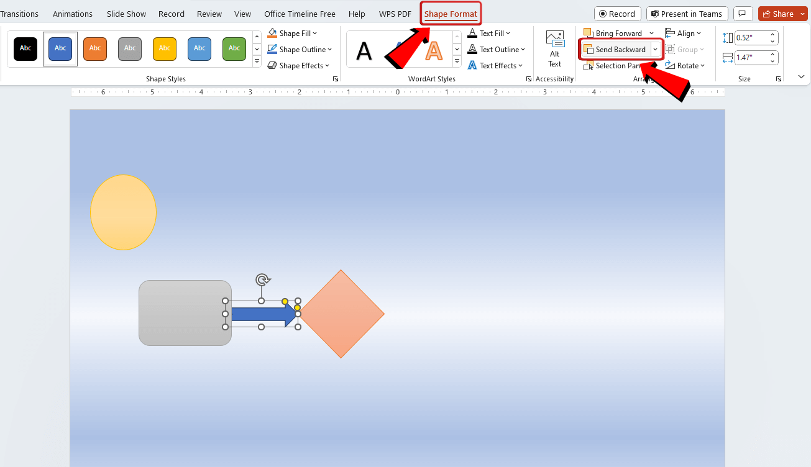Open the Review tab
This screenshot has height=467, width=811.
coord(209,13)
